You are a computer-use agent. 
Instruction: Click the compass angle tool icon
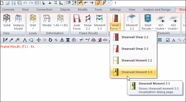coord(25,40)
